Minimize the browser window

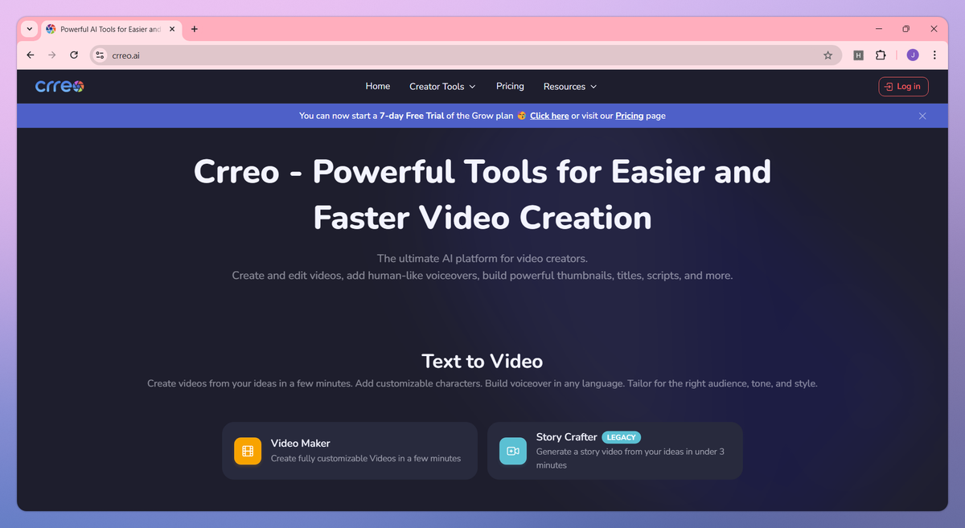pos(877,29)
